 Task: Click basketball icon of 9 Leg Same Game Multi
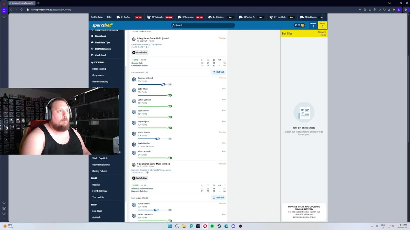(x=134, y=165)
